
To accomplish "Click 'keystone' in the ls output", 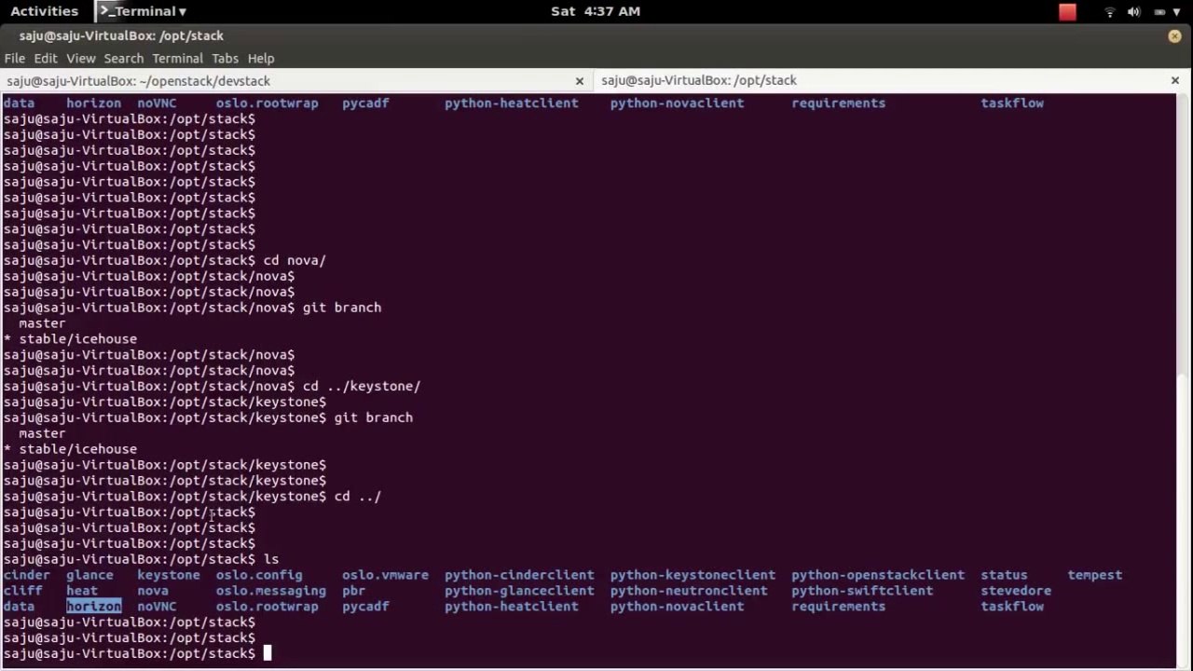I will click(x=169, y=575).
